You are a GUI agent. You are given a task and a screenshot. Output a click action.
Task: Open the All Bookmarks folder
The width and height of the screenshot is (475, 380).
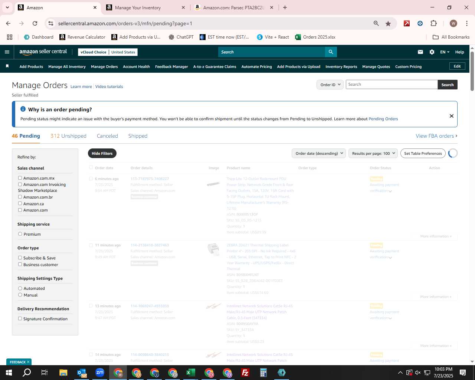pyautogui.click(x=451, y=37)
